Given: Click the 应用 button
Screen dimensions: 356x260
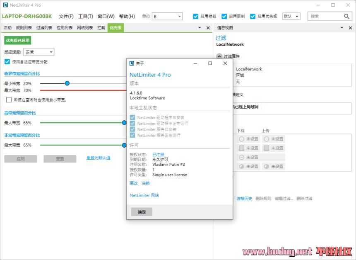Looking at the screenshot, I should [21, 159].
